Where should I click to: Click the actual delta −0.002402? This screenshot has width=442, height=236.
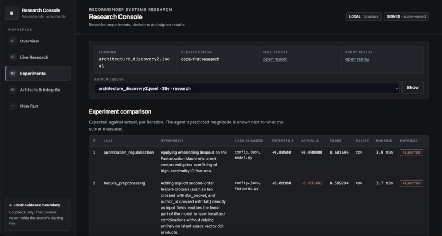pos(312,183)
